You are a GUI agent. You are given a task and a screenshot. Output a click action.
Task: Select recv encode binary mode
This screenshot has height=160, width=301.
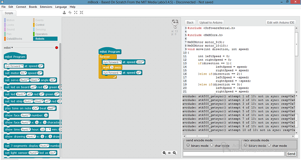[246, 145]
